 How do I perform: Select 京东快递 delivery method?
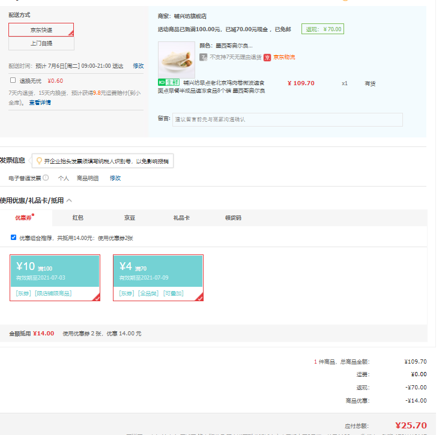click(41, 29)
